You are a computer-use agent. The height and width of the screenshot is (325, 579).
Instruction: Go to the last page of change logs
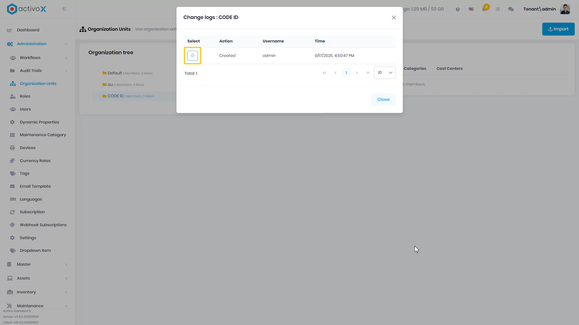[368, 73]
